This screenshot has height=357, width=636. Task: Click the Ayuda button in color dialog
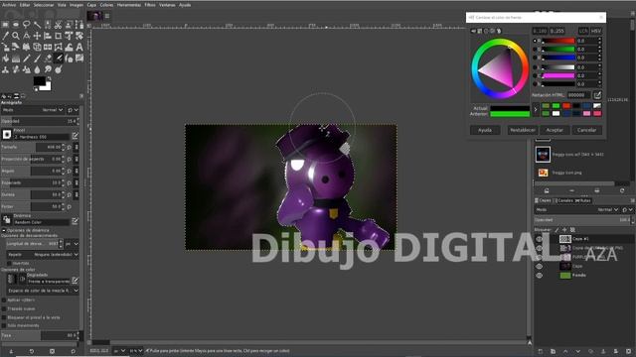485,130
